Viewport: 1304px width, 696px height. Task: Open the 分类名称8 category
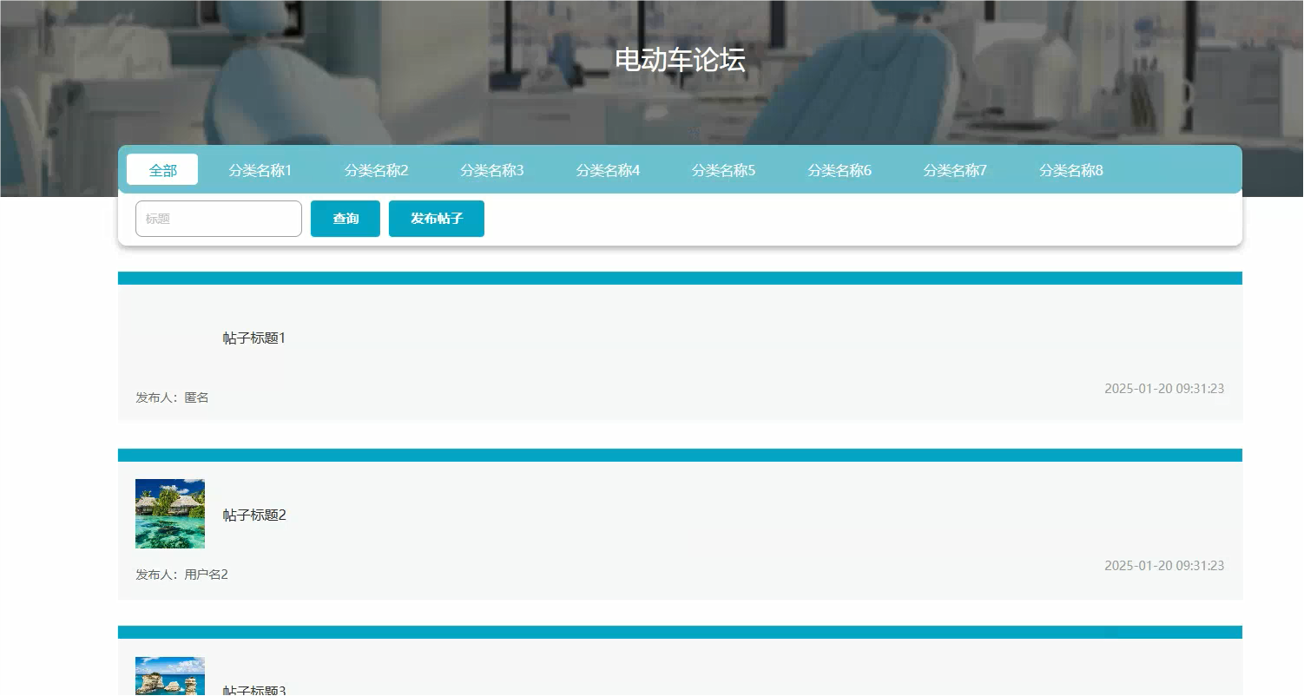pyautogui.click(x=1071, y=170)
